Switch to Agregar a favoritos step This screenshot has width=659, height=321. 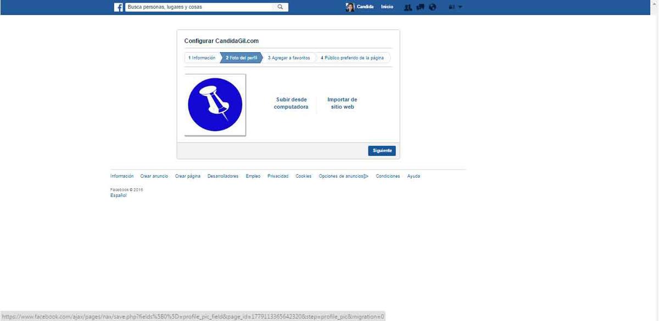tap(289, 58)
